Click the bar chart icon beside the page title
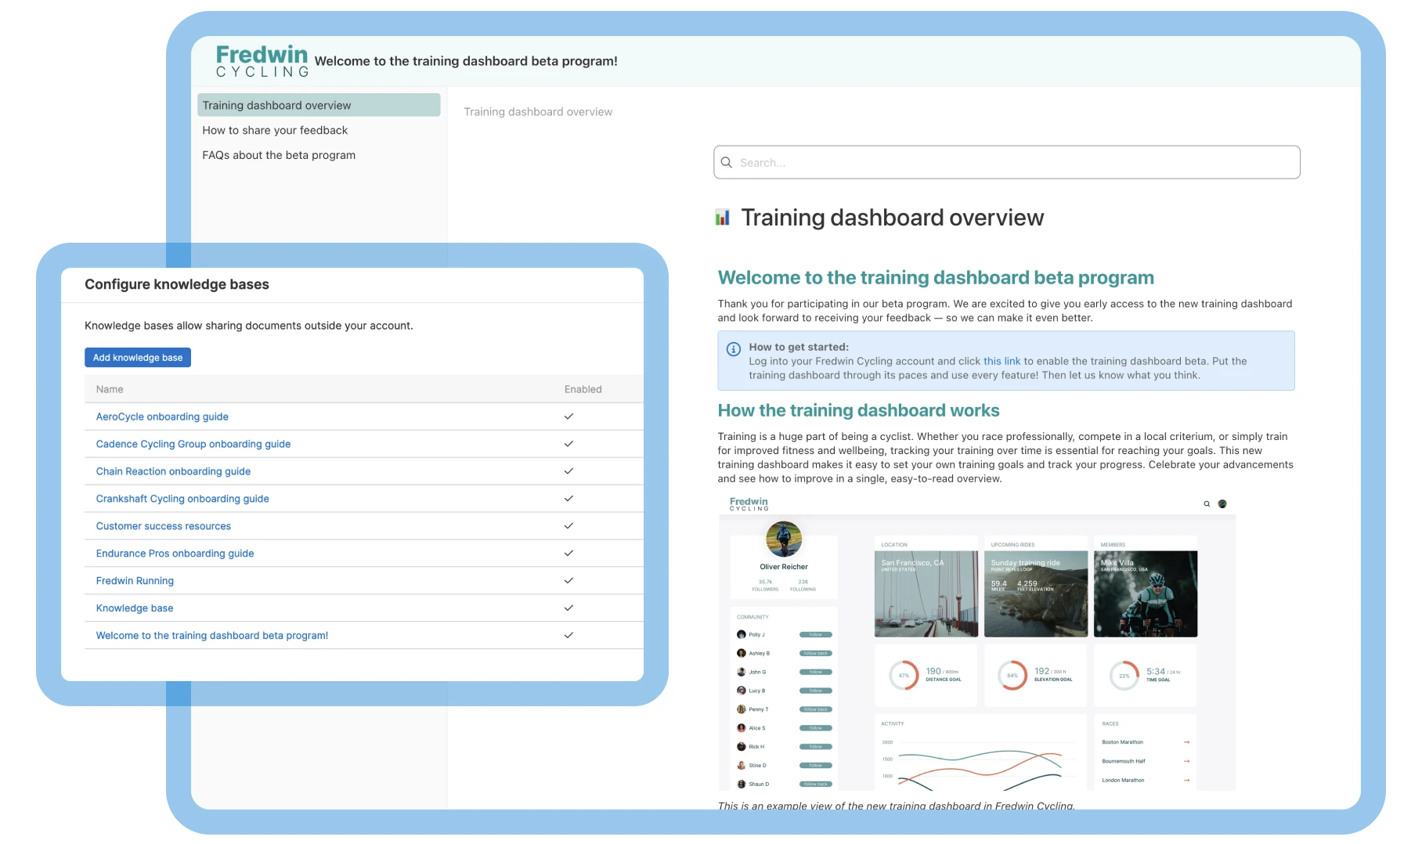1422x844 pixels. pyautogui.click(x=721, y=217)
